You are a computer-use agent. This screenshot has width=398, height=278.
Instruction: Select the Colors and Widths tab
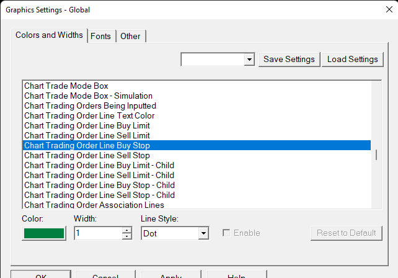point(49,35)
